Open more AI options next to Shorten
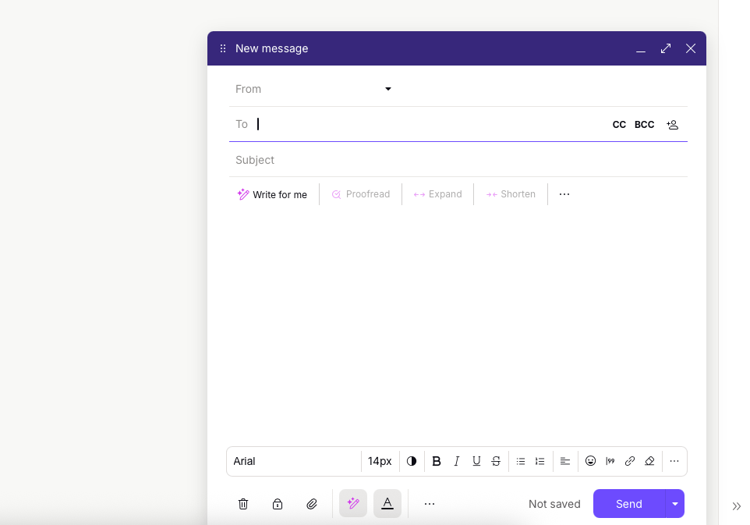The height and width of the screenshot is (525, 750). pyautogui.click(x=564, y=194)
